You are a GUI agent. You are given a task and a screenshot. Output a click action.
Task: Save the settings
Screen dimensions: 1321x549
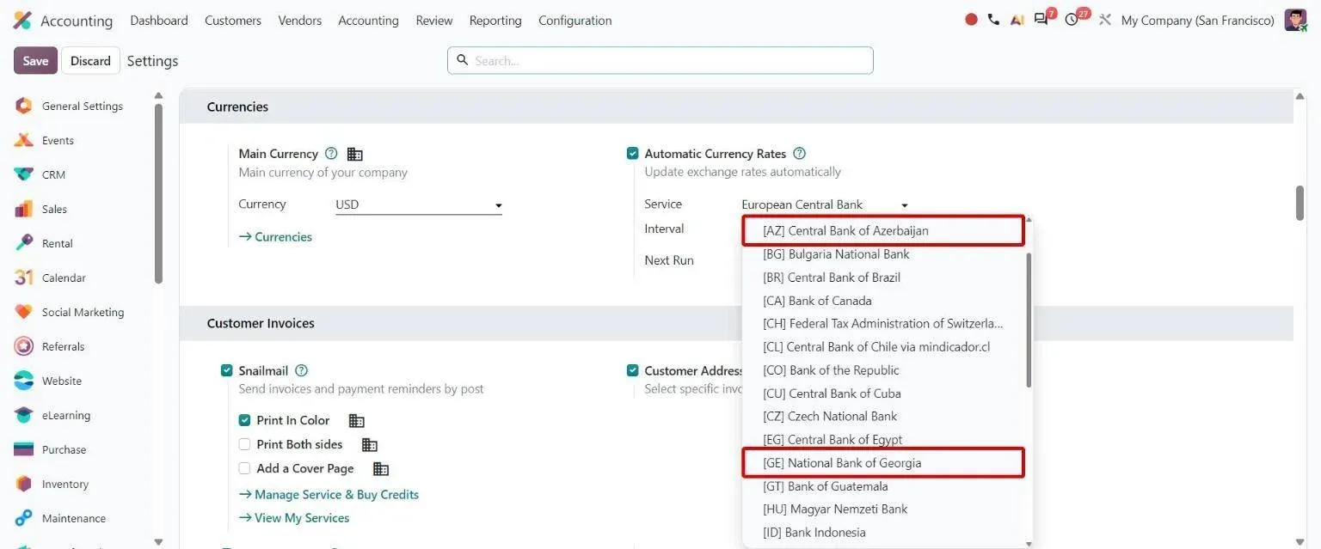(35, 61)
